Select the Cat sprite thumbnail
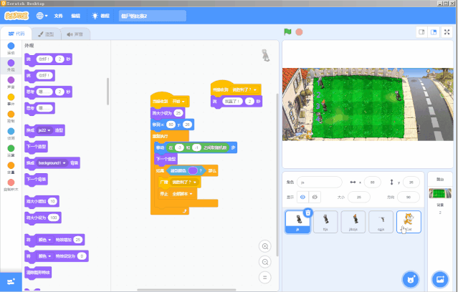Viewport: 458px width, 292px height. 409,222
